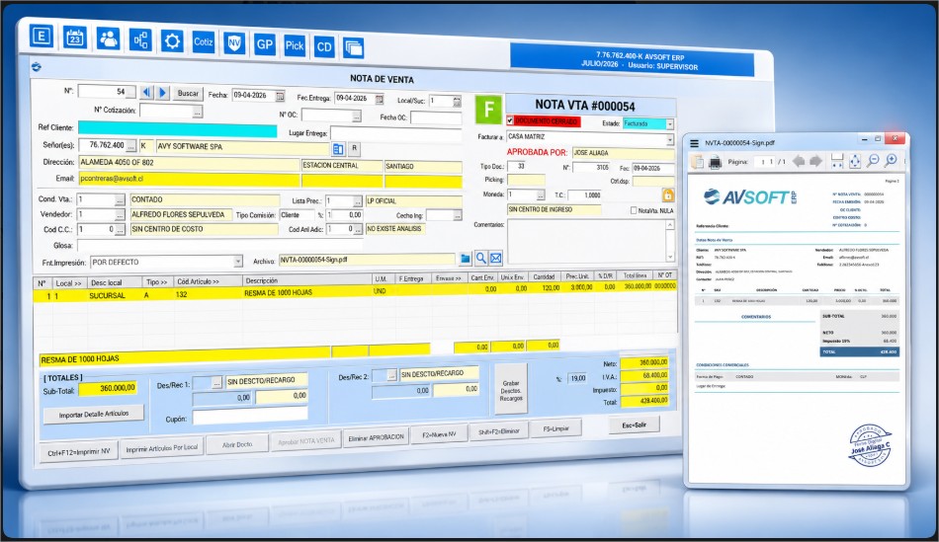Screen dimensions: 939x542
Task: Click the green F invoice status icon
Action: (x=488, y=110)
